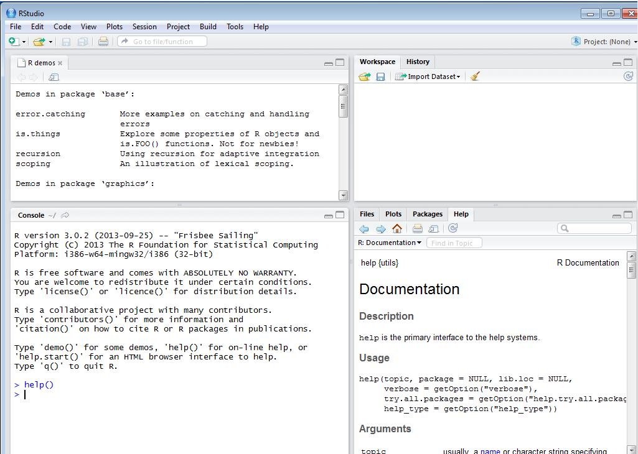Viewport: 638px width, 454px height.
Task: Open the File menu
Action: (x=16, y=26)
